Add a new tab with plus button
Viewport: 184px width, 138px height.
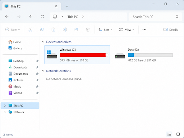(x=67, y=6)
